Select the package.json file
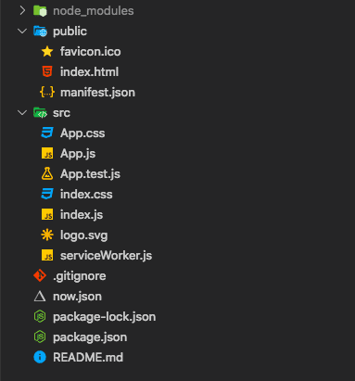Image resolution: width=355 pixels, height=381 pixels. (90, 337)
